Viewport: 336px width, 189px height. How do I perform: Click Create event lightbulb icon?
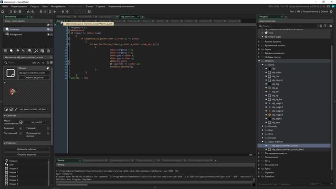[x=7, y=161]
